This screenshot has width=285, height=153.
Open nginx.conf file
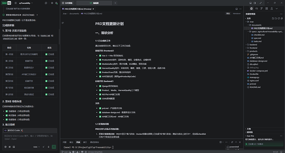click(254, 81)
